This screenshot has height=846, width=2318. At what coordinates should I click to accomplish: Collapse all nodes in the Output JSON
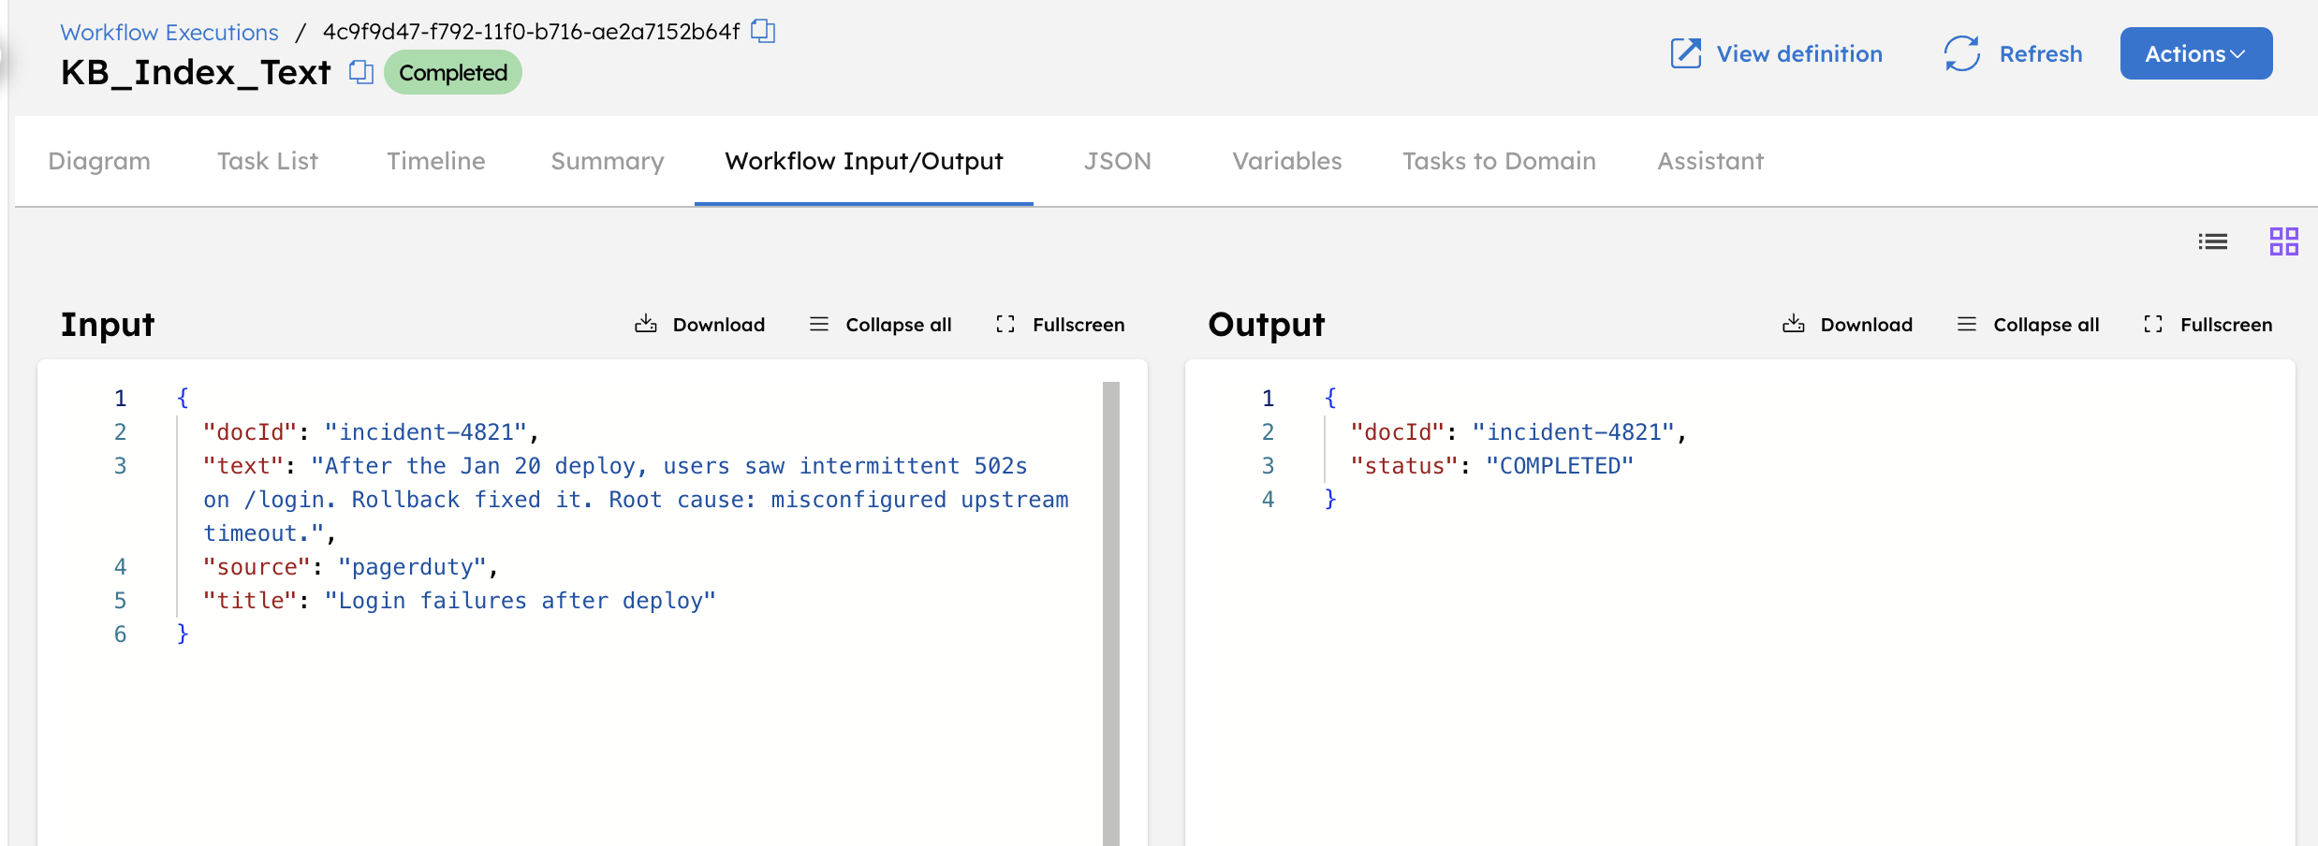[x=2027, y=324]
